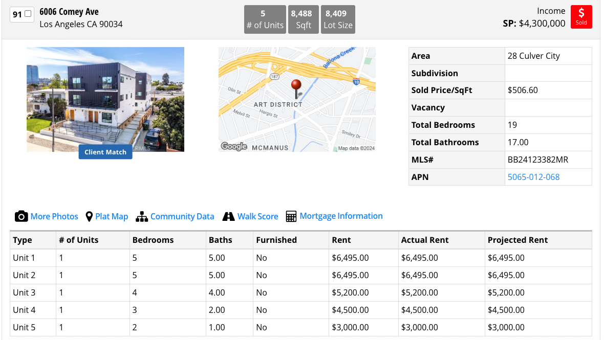Select the Unit 3 row label
The width and height of the screenshot is (604, 340).
point(24,292)
